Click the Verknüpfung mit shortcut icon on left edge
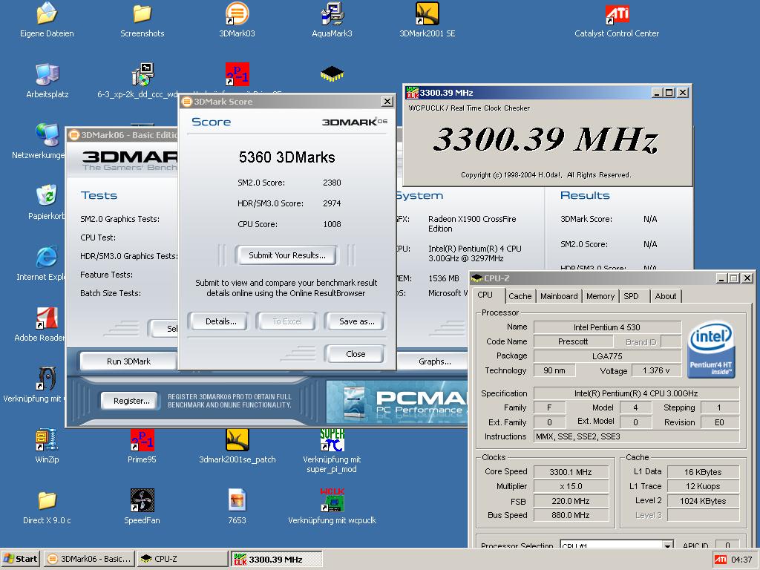 (47, 379)
